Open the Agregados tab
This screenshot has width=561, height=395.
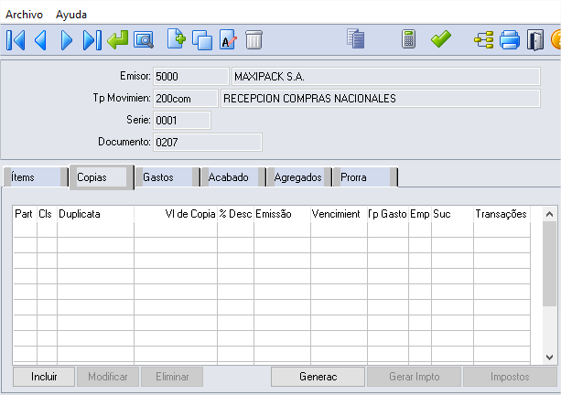pyautogui.click(x=299, y=177)
